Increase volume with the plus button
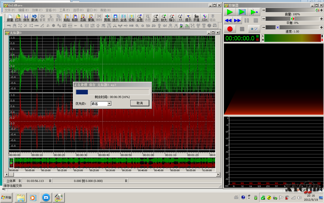324x203 pixels. click(321, 10)
